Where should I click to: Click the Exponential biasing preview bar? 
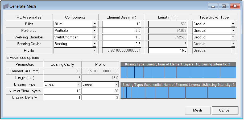[x=178, y=93]
